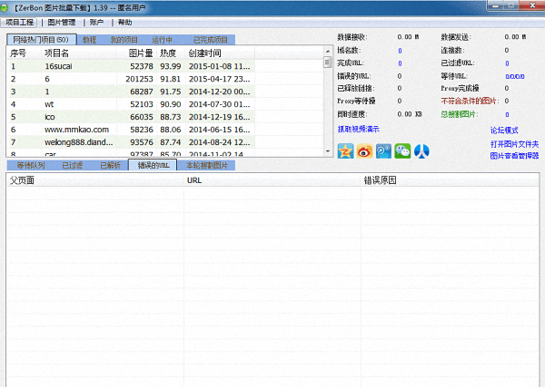This screenshot has width=545, height=387.
Task: Click project list scroll down arrow
Action: [327, 151]
